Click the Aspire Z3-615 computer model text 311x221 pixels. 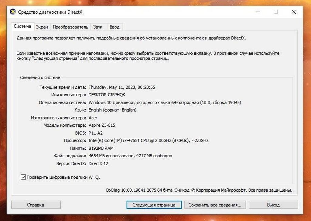[102, 125]
